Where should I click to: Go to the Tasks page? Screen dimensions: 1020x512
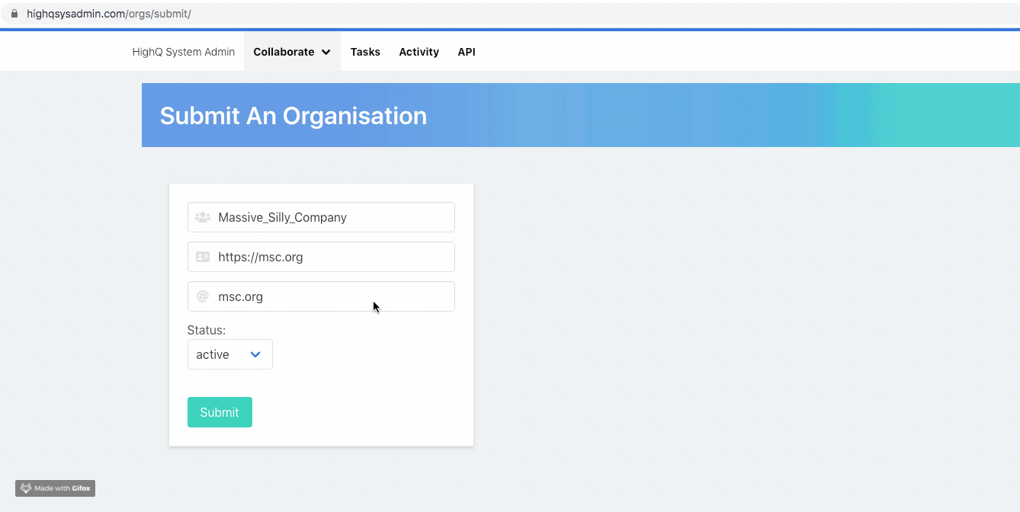click(365, 52)
